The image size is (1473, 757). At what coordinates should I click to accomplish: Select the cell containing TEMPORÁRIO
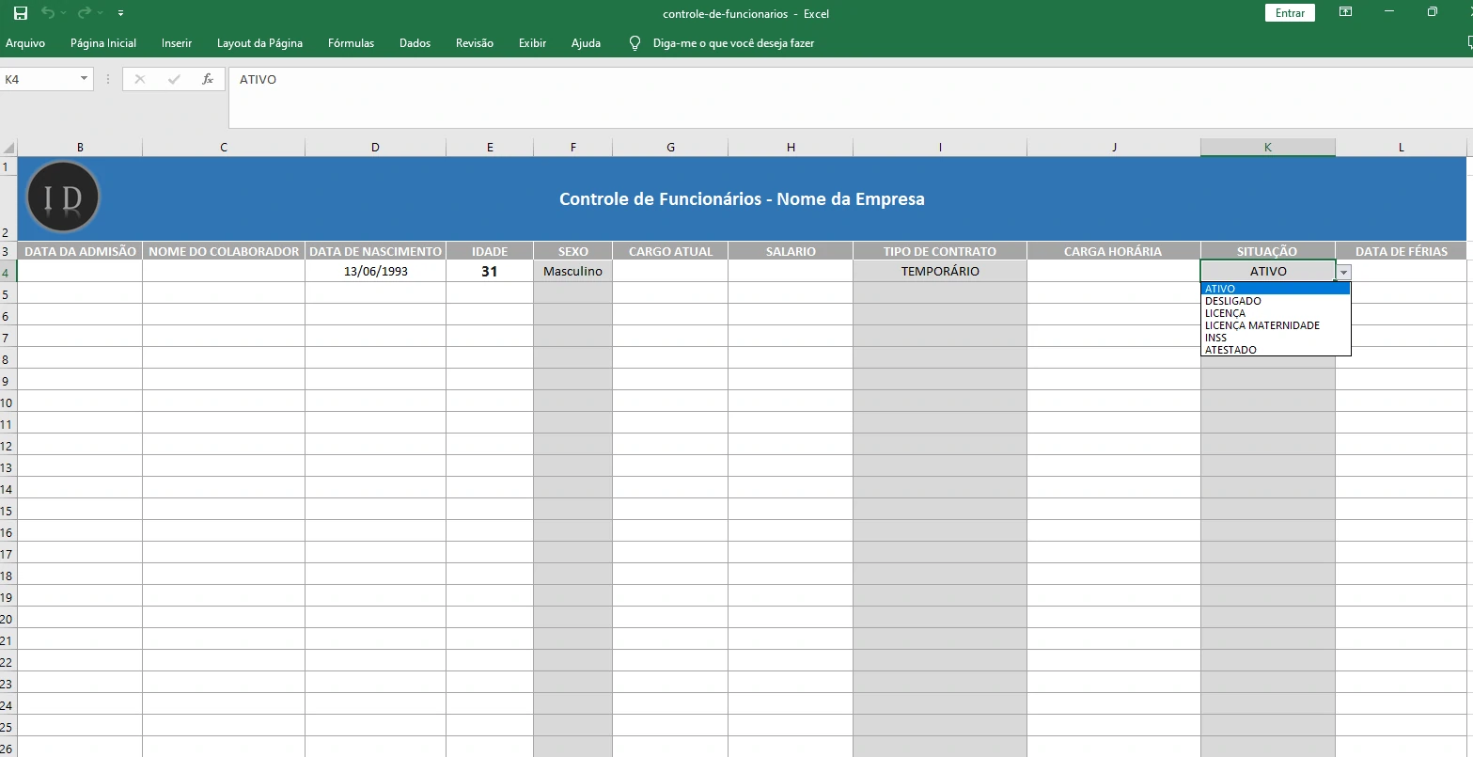[939, 271]
